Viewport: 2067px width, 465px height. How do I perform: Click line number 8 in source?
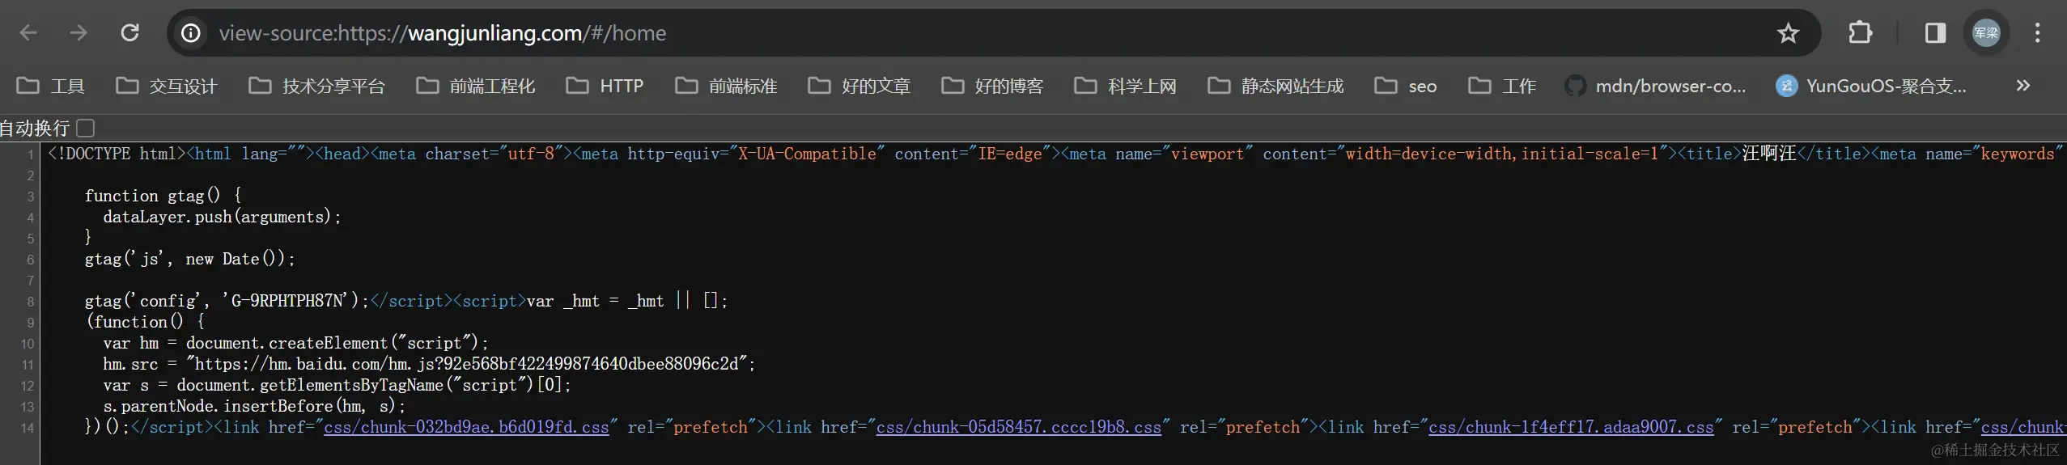[30, 302]
